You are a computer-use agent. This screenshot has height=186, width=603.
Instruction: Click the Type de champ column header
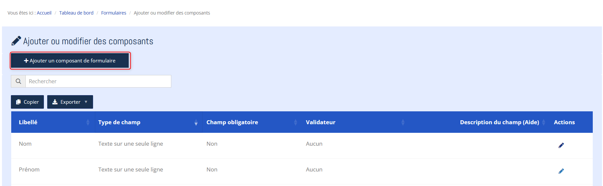click(119, 122)
